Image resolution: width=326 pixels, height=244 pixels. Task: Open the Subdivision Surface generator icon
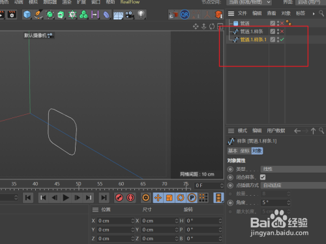(50, 15)
